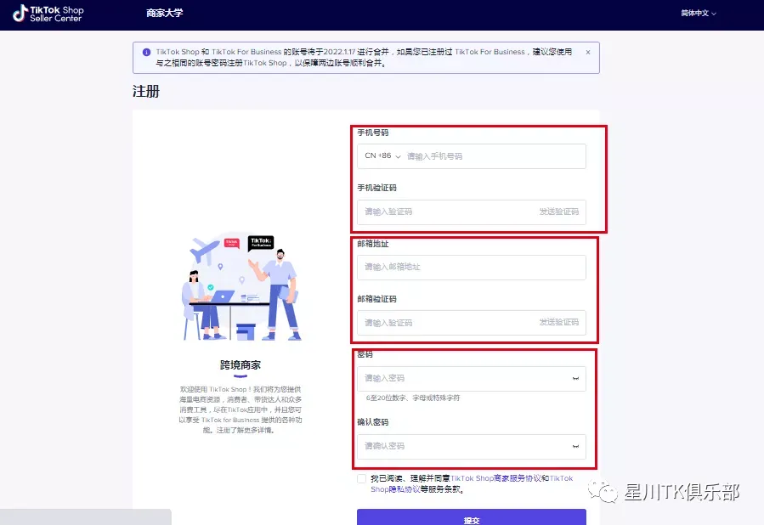Click the 提交 submit button
The width and height of the screenshot is (764, 525).
pos(471,519)
